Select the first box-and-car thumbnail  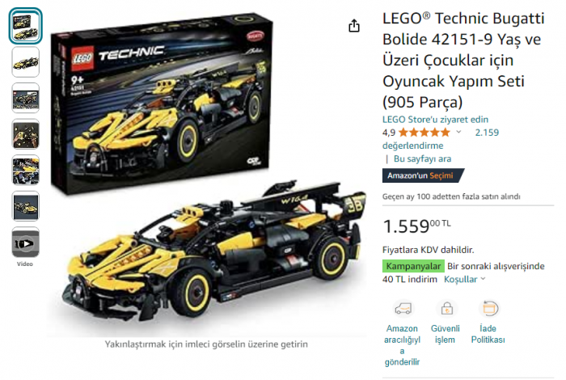tap(25, 27)
